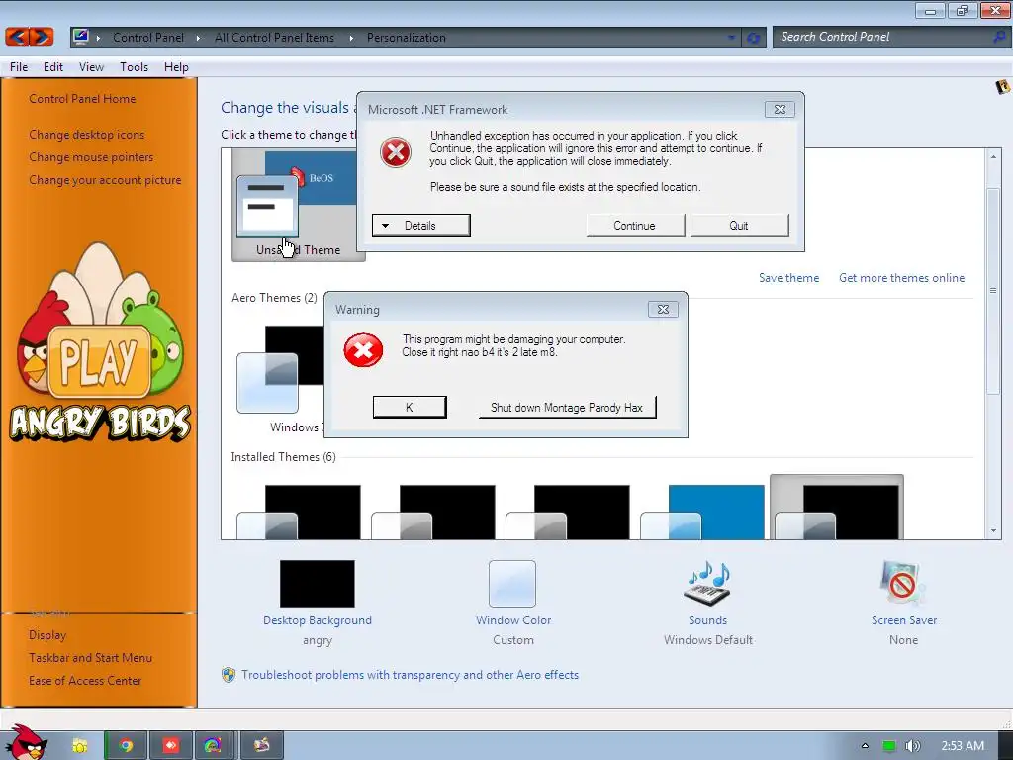Open Ease of Access Center link
This screenshot has width=1013, height=760.
85,681
